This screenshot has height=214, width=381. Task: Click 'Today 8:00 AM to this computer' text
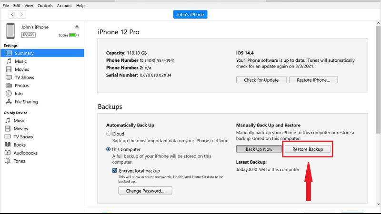(x=268, y=170)
